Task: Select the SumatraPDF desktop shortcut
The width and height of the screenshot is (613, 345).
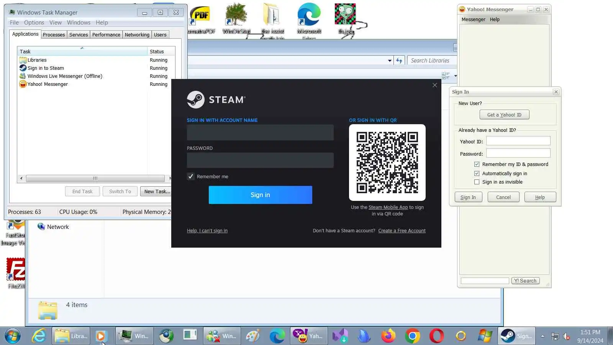Action: point(201,20)
